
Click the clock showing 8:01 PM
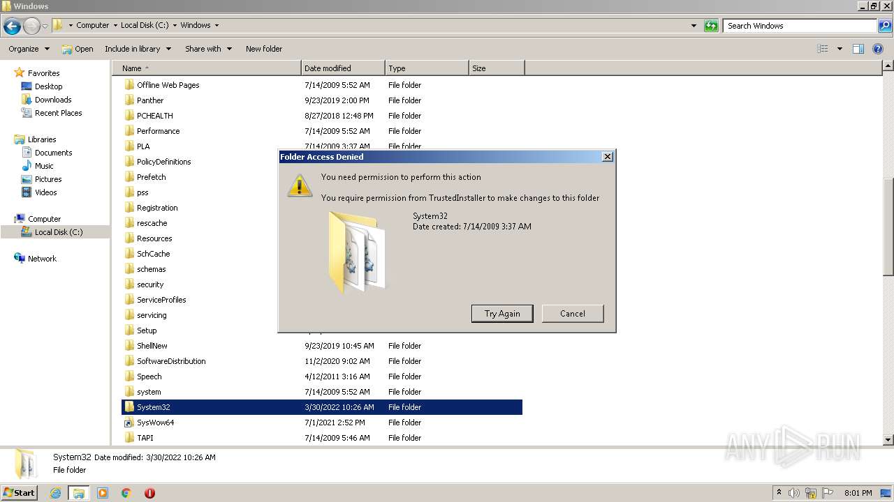858,493
